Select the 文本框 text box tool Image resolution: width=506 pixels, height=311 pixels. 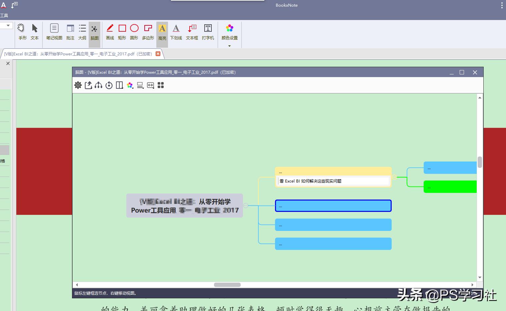point(192,32)
